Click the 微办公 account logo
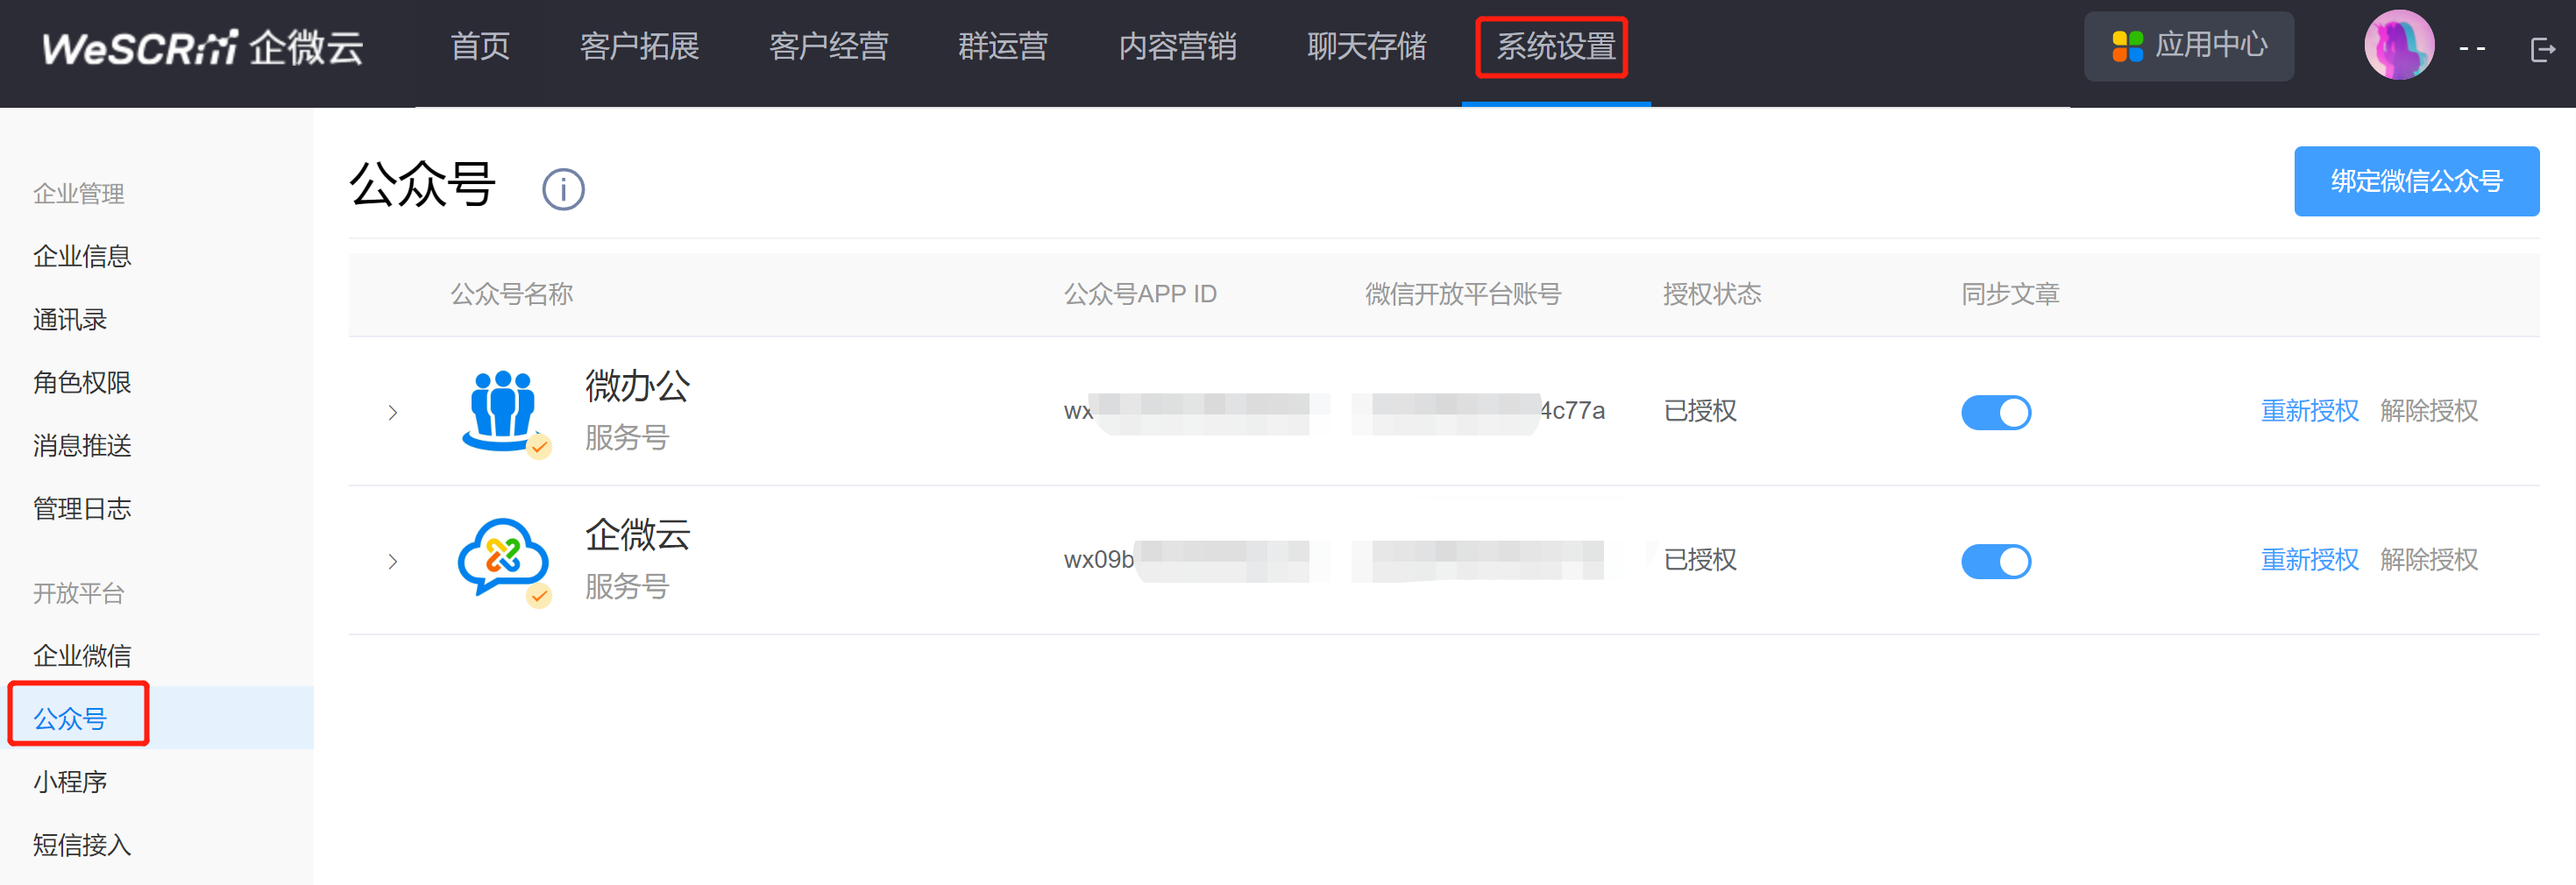Viewport: 2576px width, 885px height. pos(503,411)
